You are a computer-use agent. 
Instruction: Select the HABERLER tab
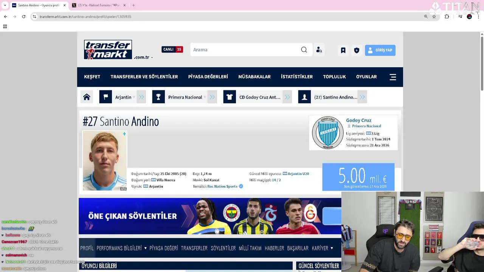point(274,248)
